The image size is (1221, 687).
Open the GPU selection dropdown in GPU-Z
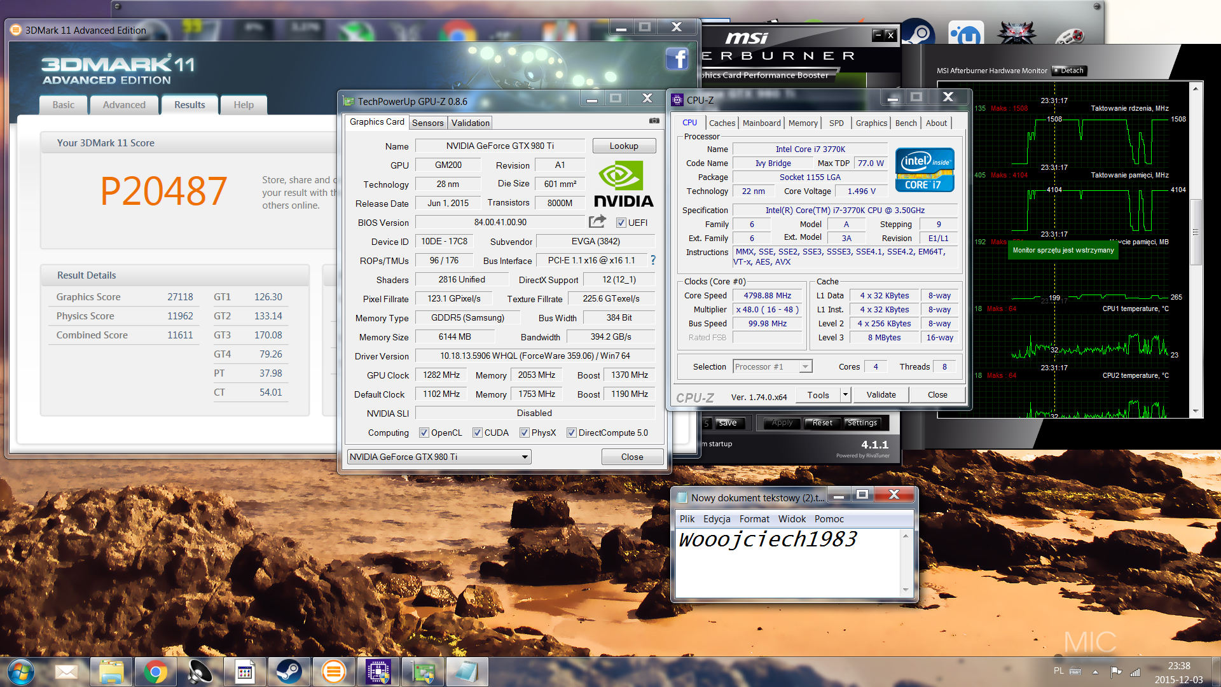pos(439,457)
